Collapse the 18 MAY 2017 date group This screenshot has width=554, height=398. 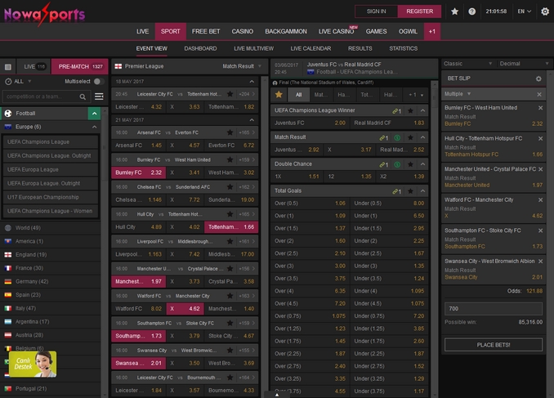point(252,82)
